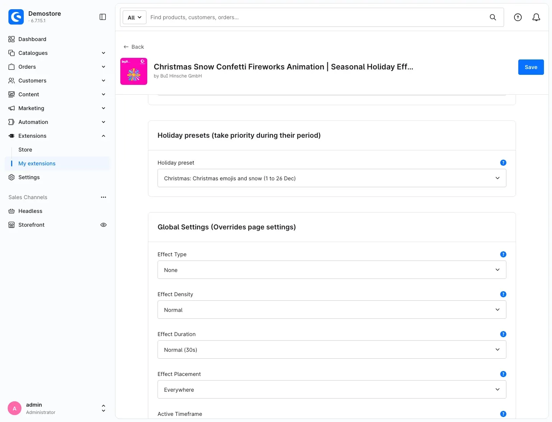Open the Automation menu item
The image size is (552, 422).
[x=58, y=122]
